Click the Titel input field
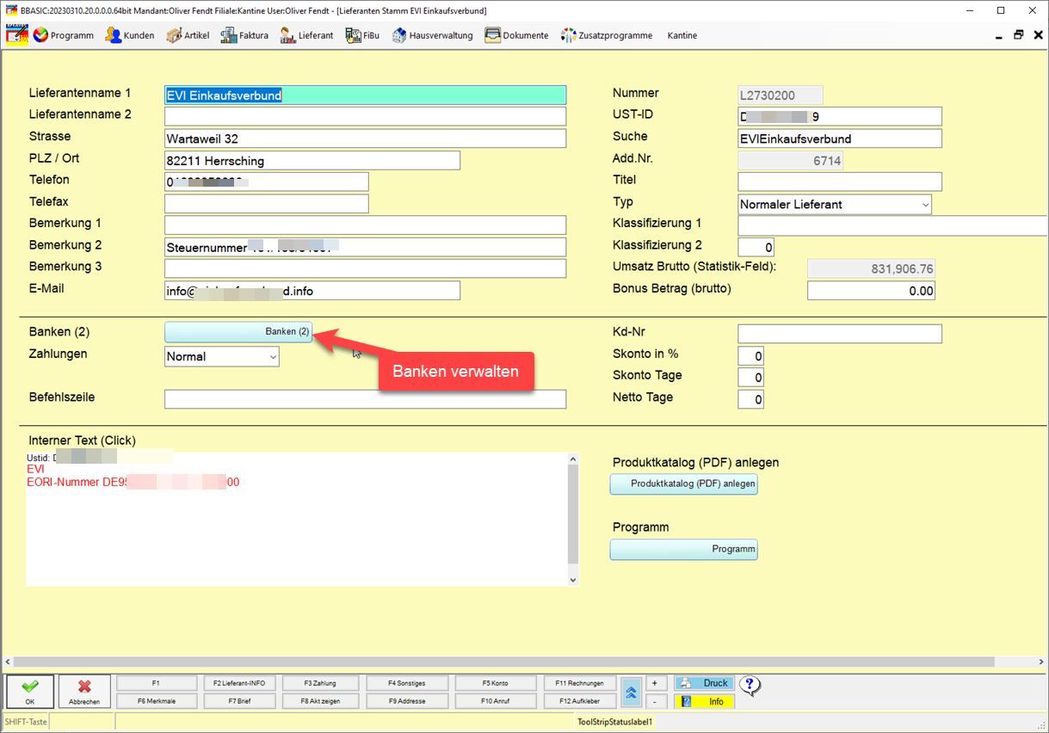 coord(840,182)
